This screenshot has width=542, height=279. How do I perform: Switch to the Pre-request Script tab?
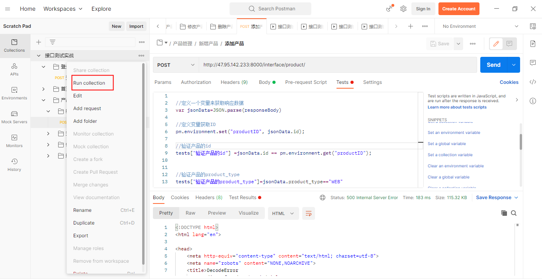click(x=306, y=82)
